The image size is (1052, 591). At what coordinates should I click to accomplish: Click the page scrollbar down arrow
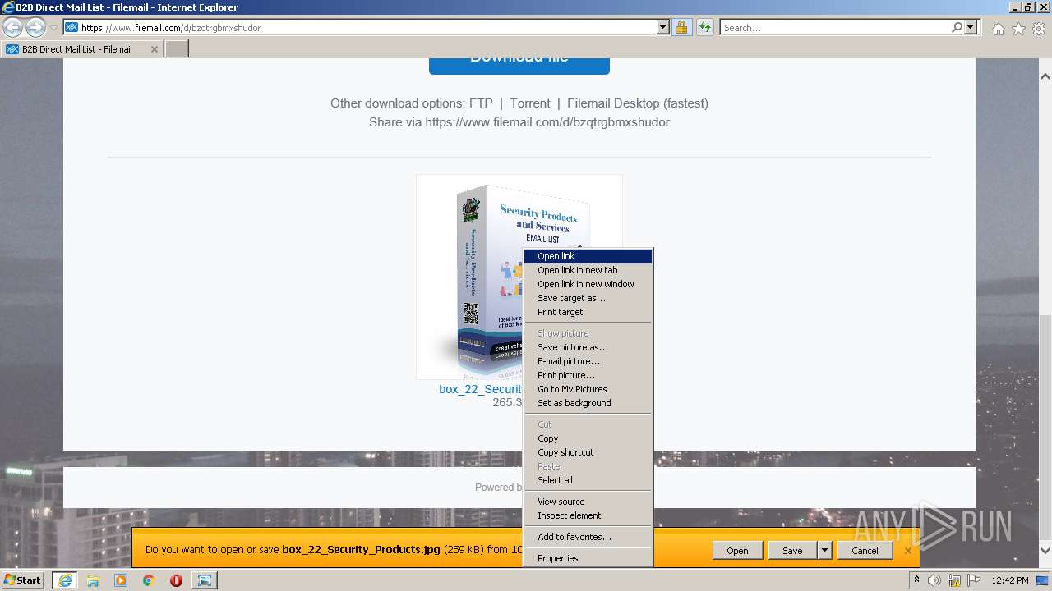[x=1045, y=552]
